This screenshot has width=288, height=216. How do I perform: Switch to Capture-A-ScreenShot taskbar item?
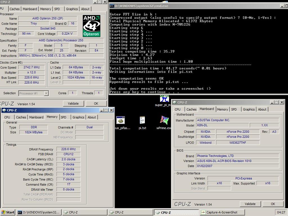click(x=222, y=212)
